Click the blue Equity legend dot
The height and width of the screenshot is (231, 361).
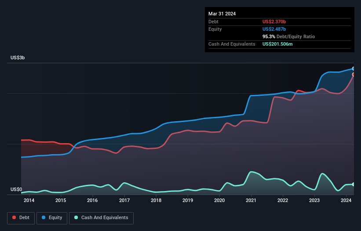[44, 217]
